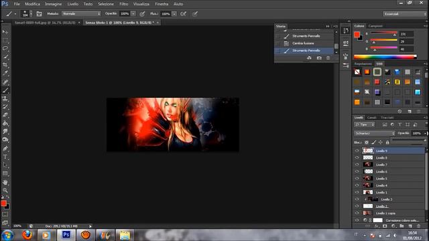This screenshot has width=429, height=241.
Task: Toggle airbrush mode in options bar
Action: (x=183, y=13)
